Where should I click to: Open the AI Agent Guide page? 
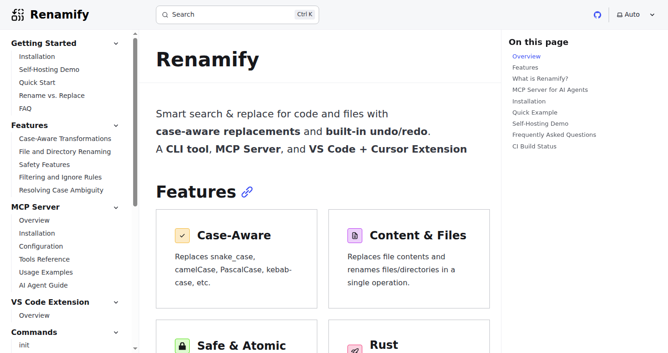43,285
